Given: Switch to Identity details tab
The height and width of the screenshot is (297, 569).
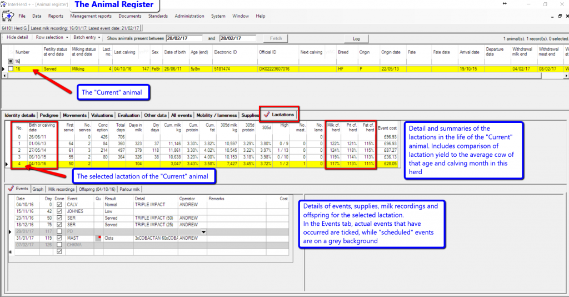Looking at the screenshot, I should point(20,116).
